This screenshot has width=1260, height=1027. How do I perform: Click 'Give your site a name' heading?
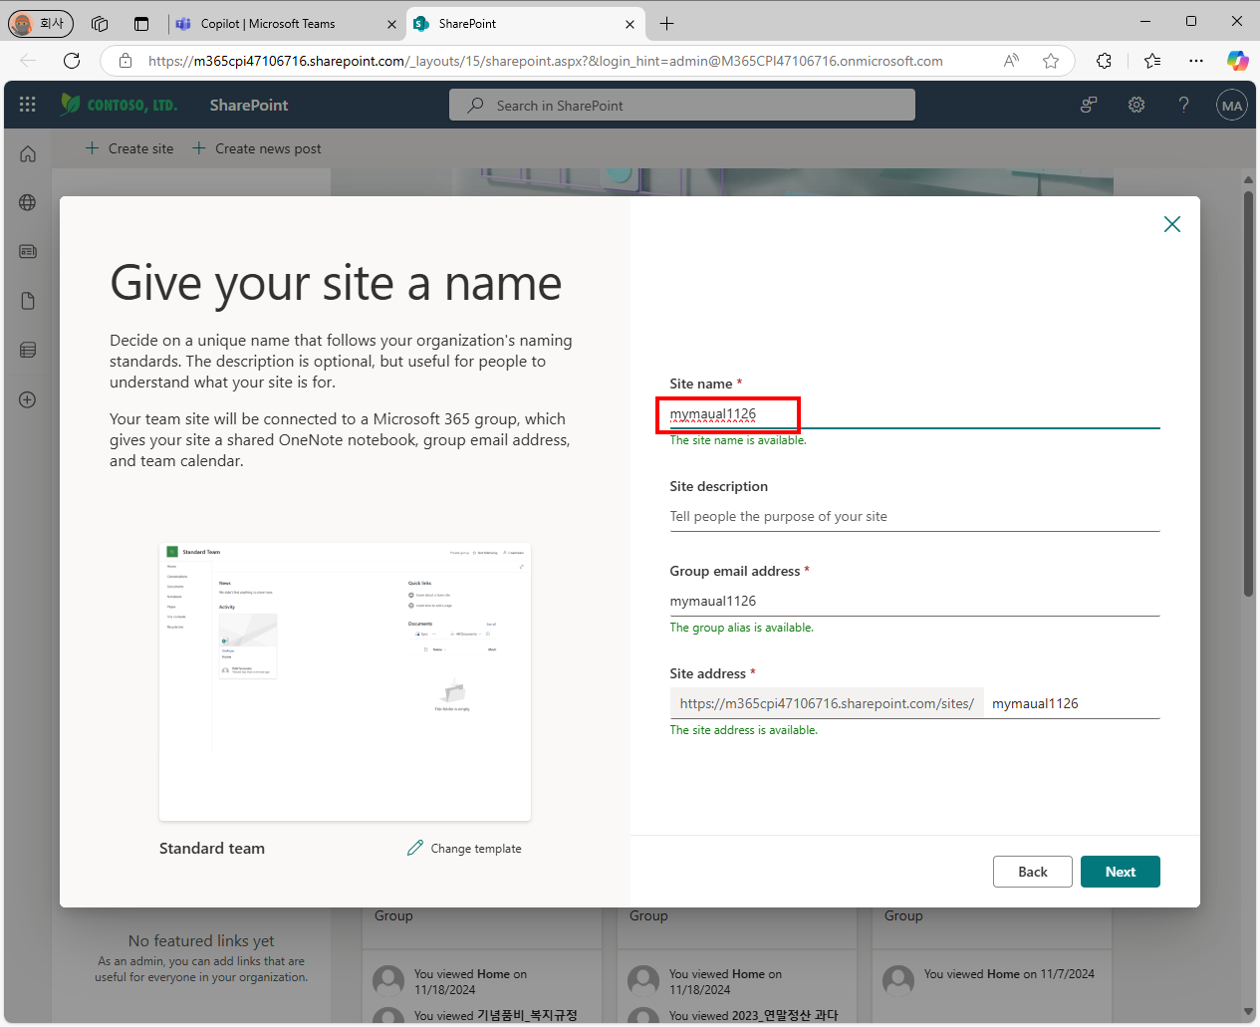[336, 283]
